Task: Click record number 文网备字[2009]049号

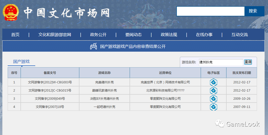Action: 50,99
